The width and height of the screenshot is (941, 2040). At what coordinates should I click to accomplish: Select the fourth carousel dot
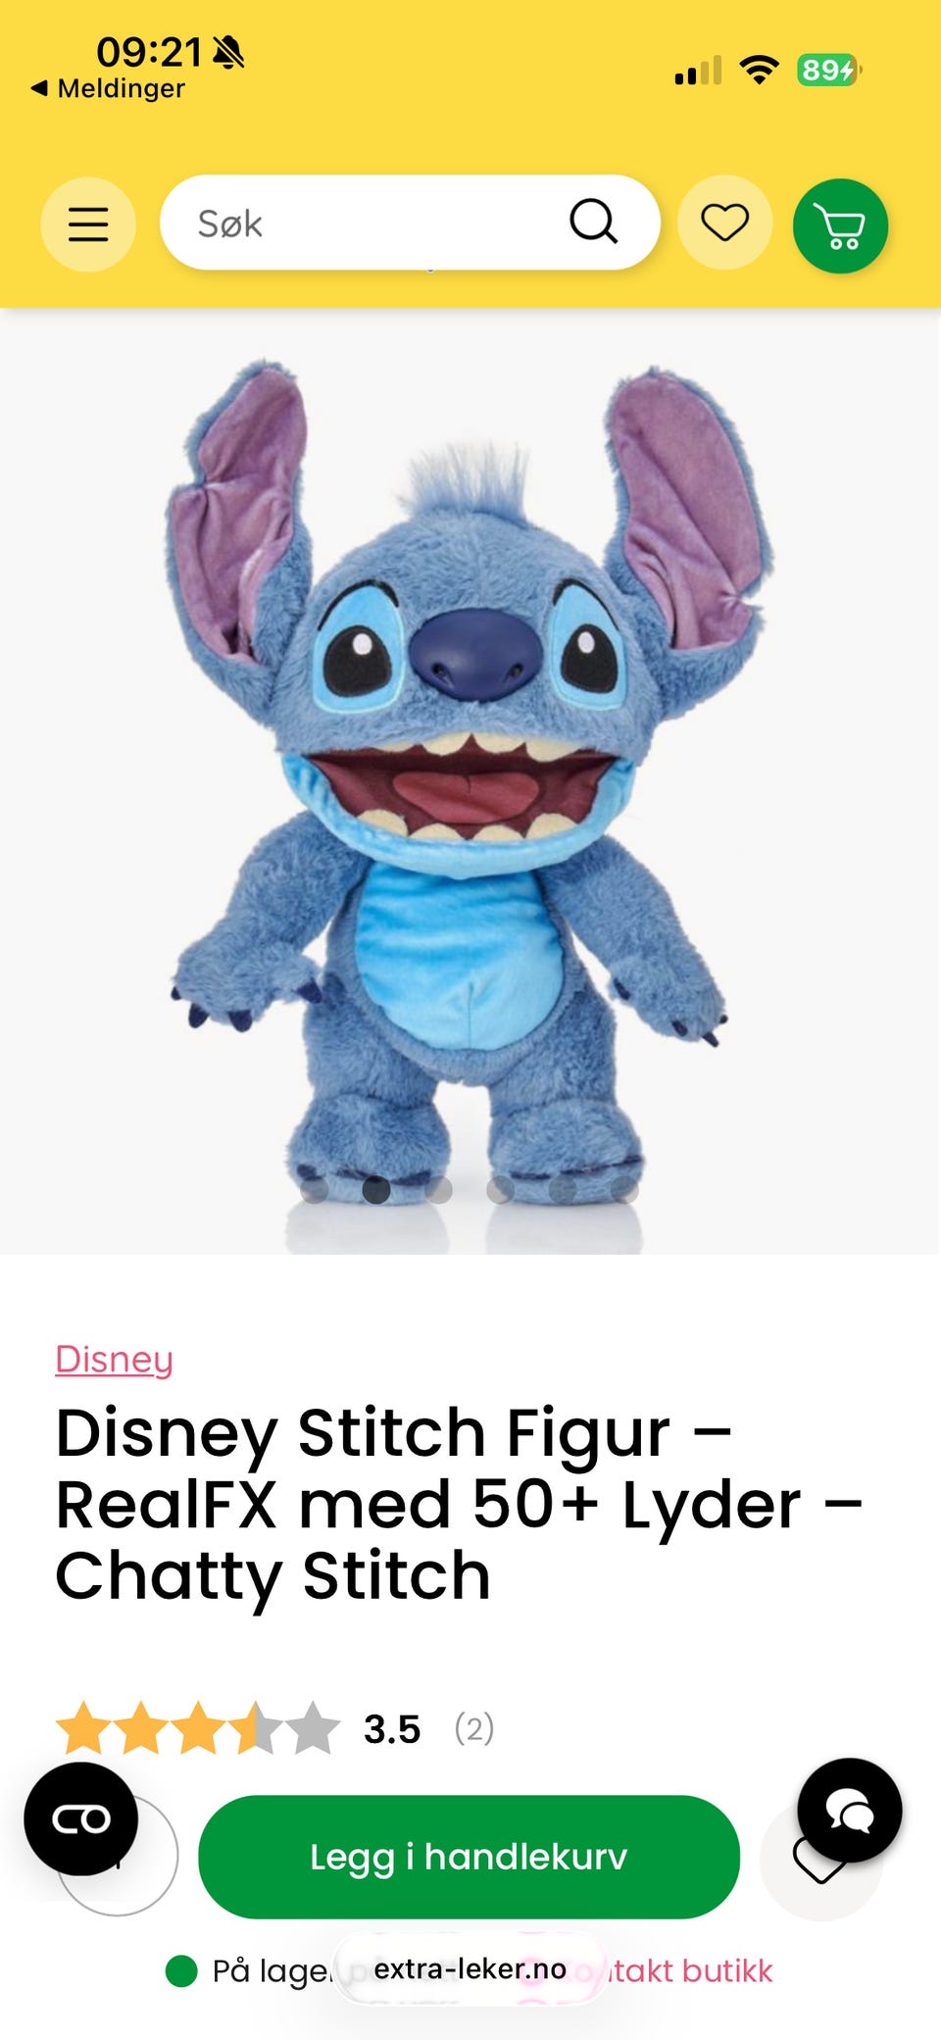tap(501, 1190)
